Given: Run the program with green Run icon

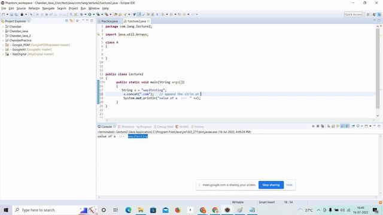Looking at the screenshot, I should (90, 14).
